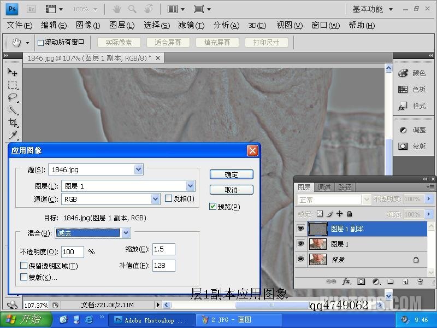Enable preserve transparency (保留透明区域) checkbox
Viewport: 437px width, 328px height.
pos(23,265)
